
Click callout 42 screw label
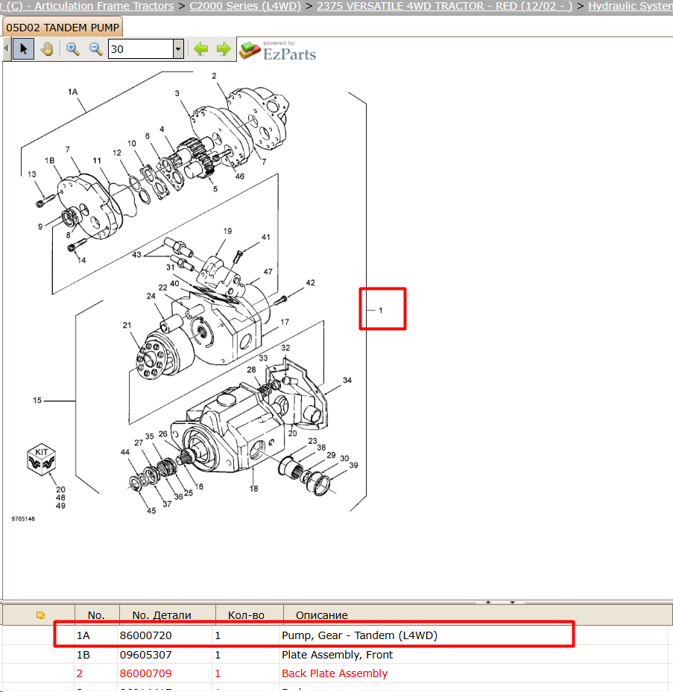pyautogui.click(x=311, y=282)
